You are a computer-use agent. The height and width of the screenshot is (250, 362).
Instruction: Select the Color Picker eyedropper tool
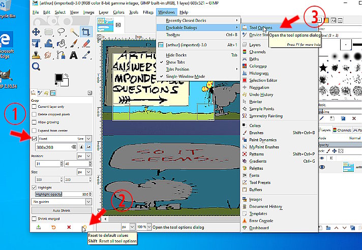click(86, 55)
